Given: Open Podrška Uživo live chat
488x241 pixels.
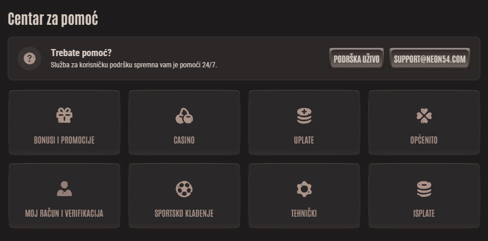Looking at the screenshot, I should tap(356, 58).
